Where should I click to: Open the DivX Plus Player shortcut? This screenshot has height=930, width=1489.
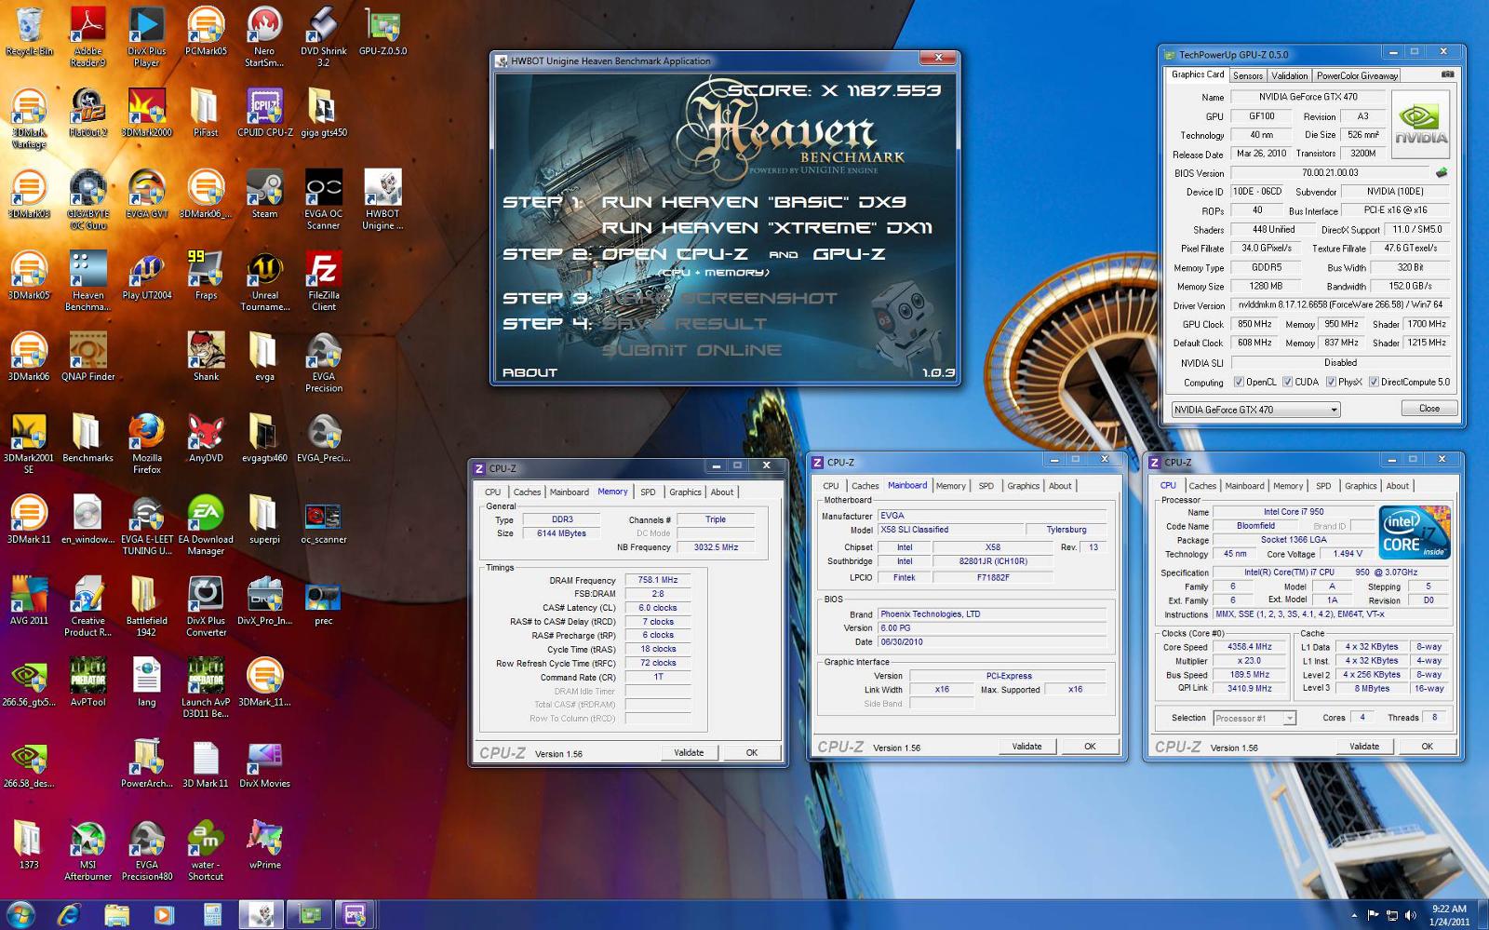click(x=146, y=36)
